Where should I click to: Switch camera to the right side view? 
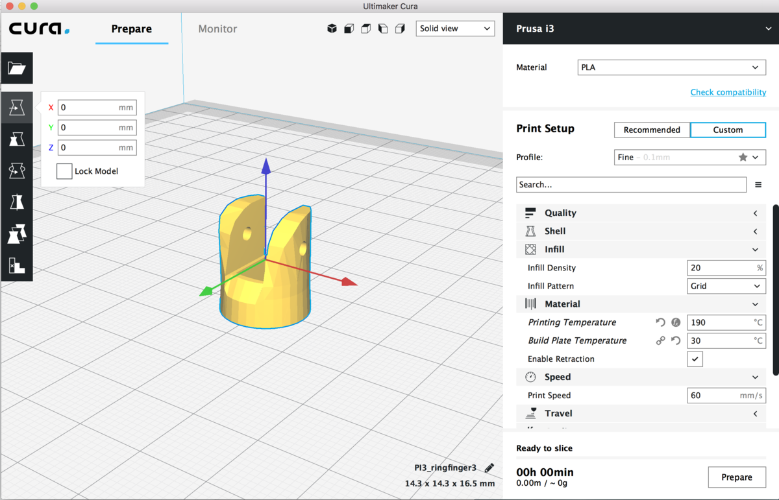point(400,29)
